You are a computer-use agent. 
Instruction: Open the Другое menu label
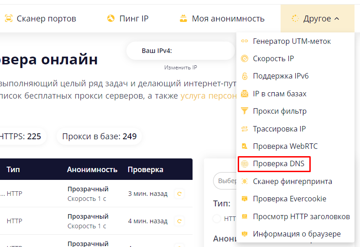pos(317,19)
